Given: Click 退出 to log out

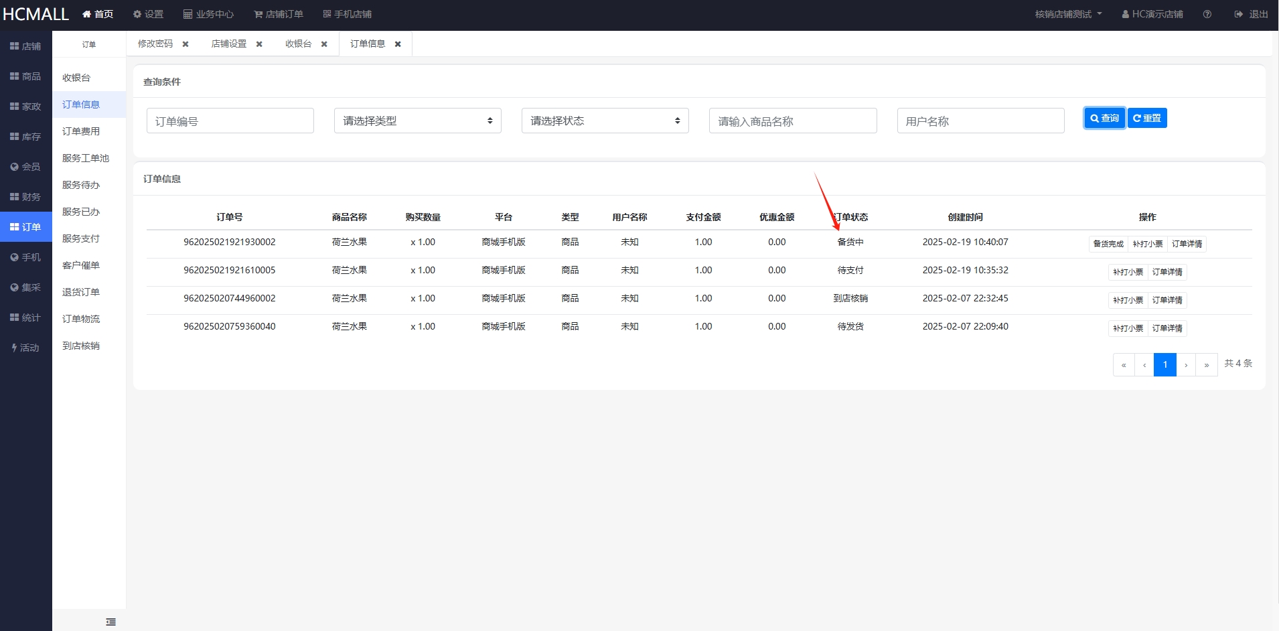Looking at the screenshot, I should point(1252,14).
